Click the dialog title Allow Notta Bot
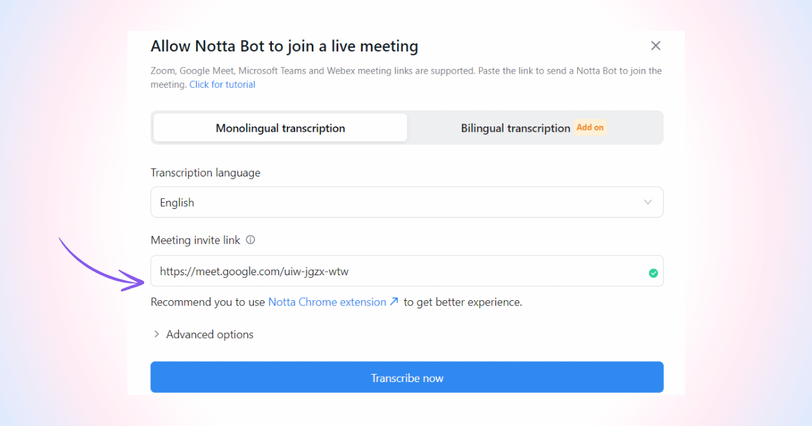 [284, 46]
